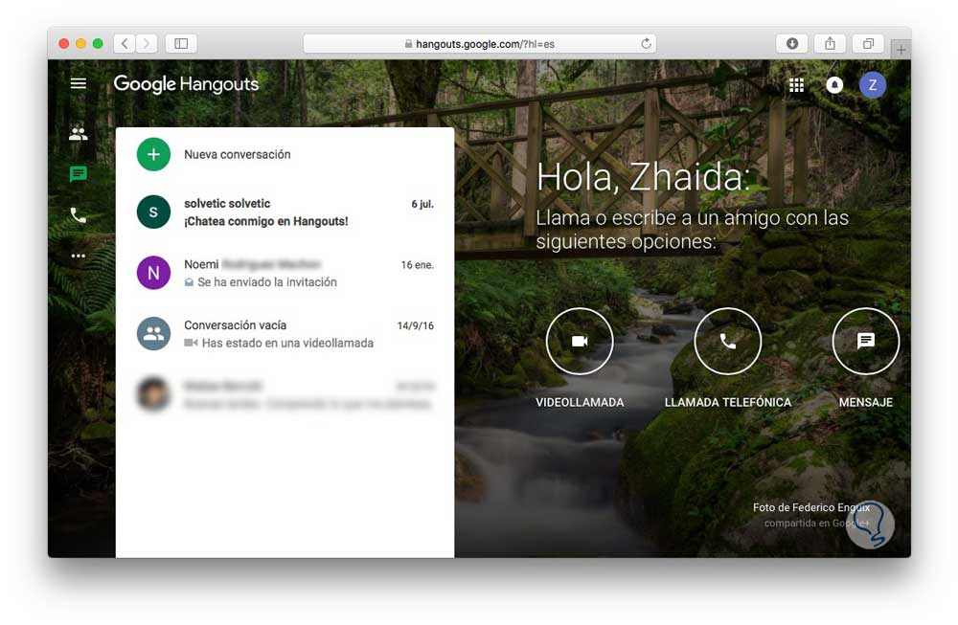The height and width of the screenshot is (625, 958).
Task: Show all Safari tabs overview
Action: 868,43
